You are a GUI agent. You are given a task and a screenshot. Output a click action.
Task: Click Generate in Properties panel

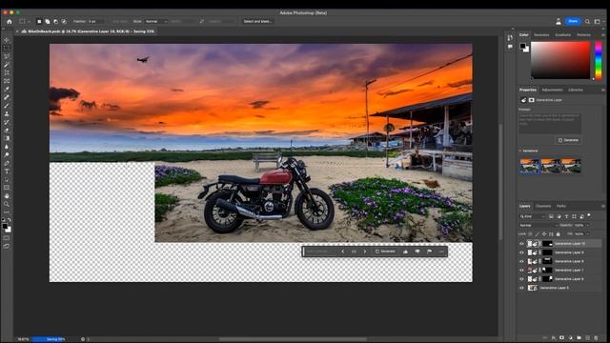[568, 140]
